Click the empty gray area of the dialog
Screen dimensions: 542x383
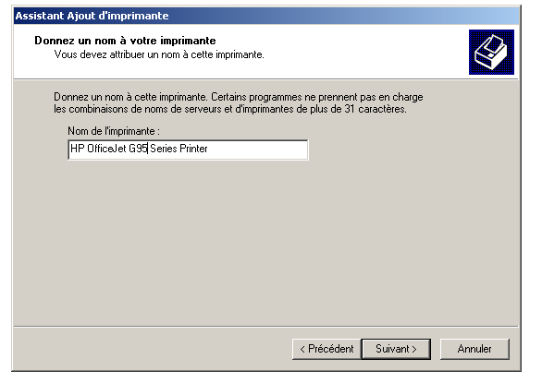(x=266, y=242)
